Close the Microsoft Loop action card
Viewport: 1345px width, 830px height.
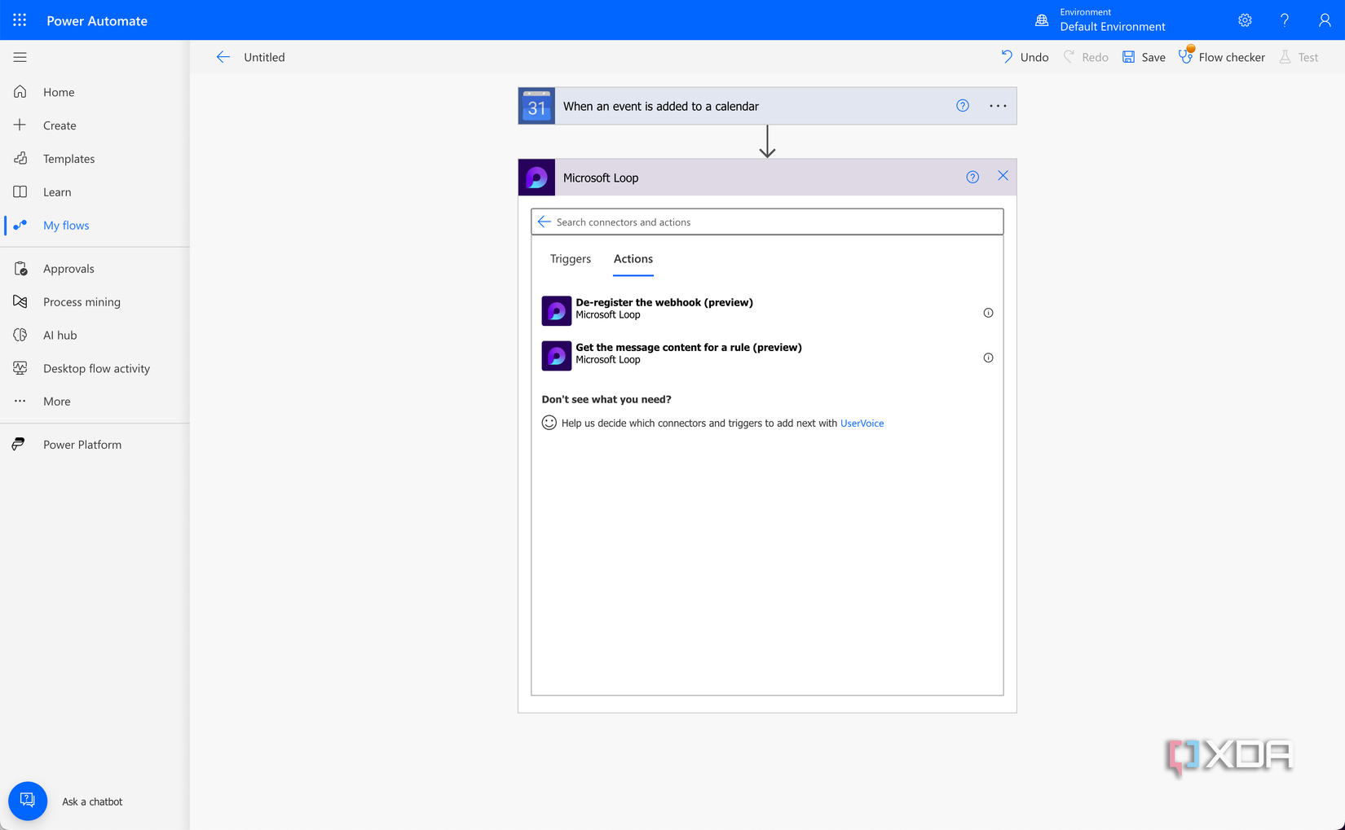[1003, 176]
